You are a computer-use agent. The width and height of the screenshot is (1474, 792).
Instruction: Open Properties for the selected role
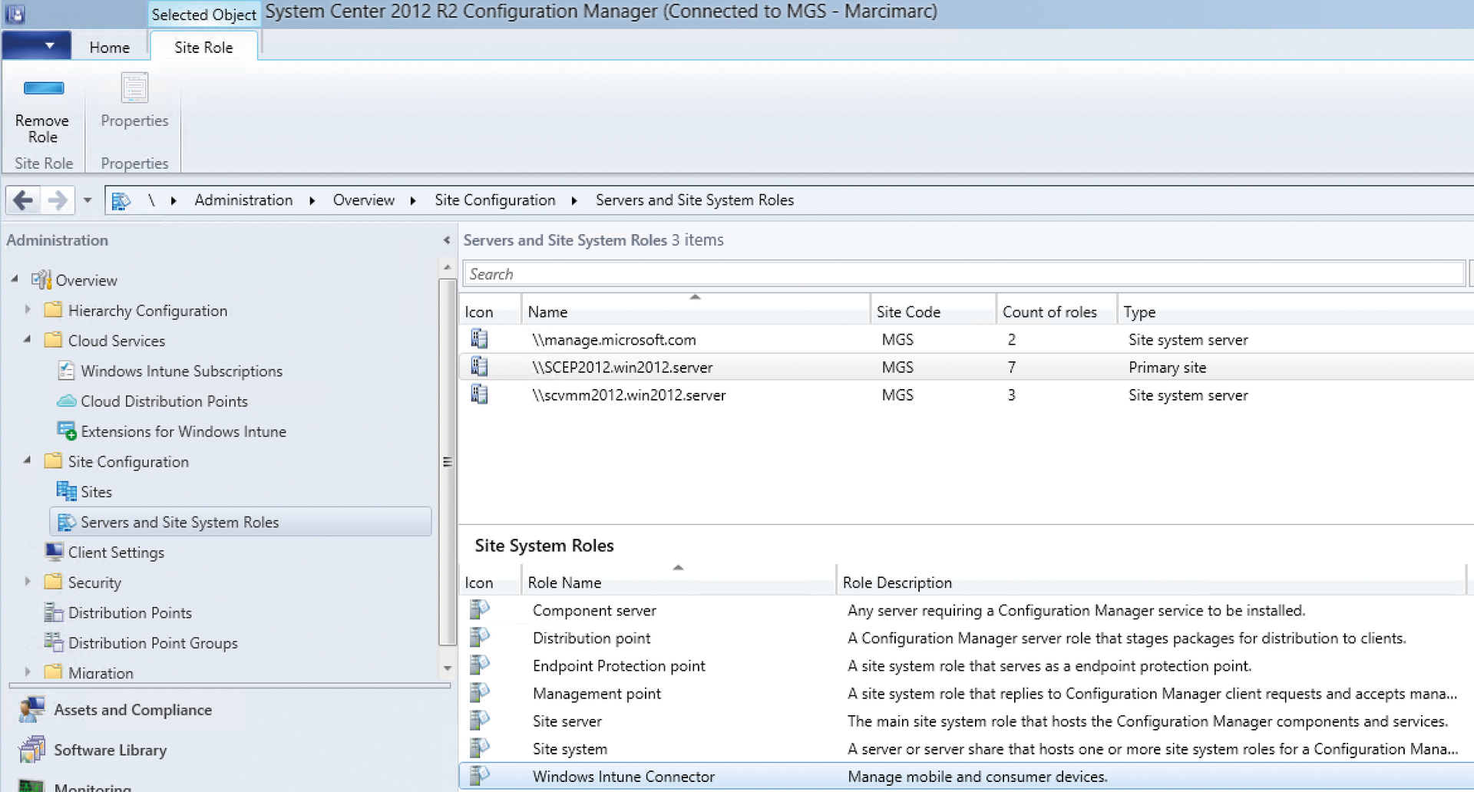point(134,101)
